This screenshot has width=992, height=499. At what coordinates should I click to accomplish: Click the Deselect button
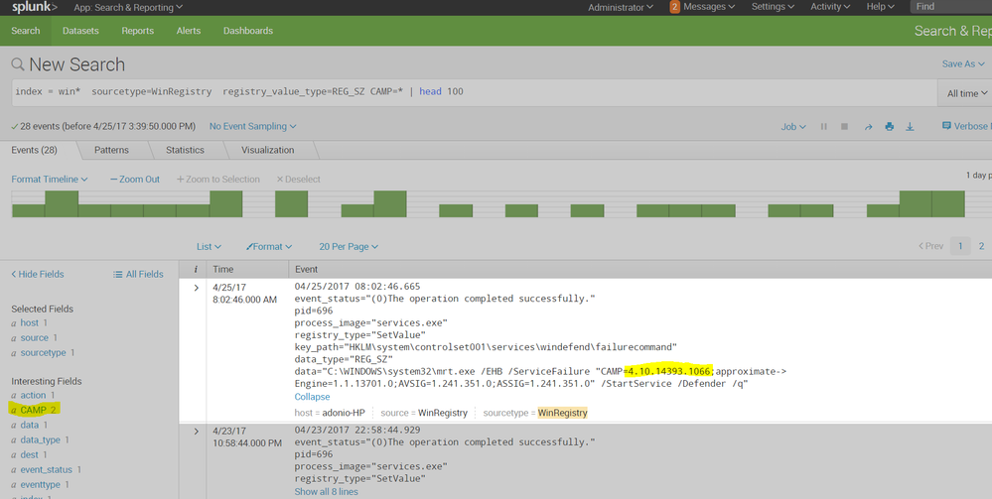pyautogui.click(x=299, y=179)
